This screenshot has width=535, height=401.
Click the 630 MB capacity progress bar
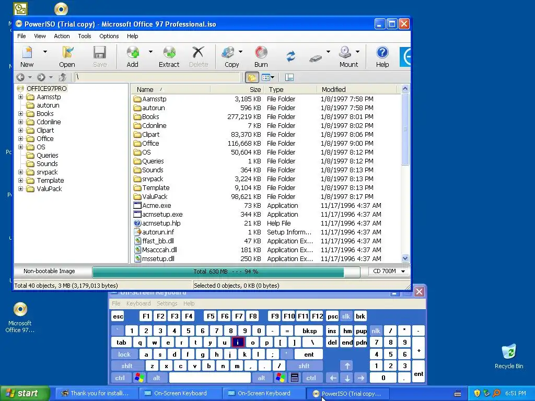pyautogui.click(x=226, y=272)
